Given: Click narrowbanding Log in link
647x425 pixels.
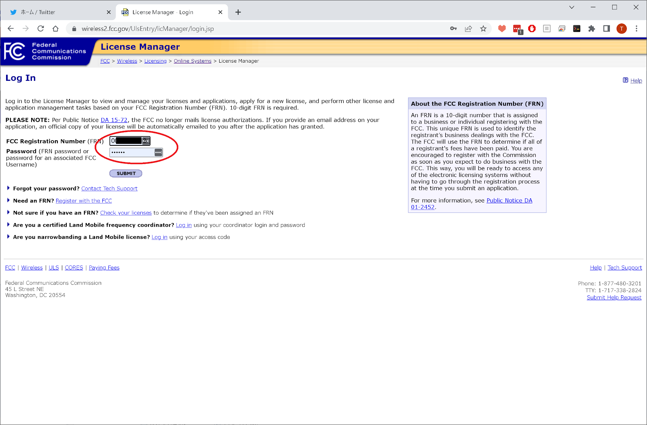Looking at the screenshot, I should click(x=159, y=237).
